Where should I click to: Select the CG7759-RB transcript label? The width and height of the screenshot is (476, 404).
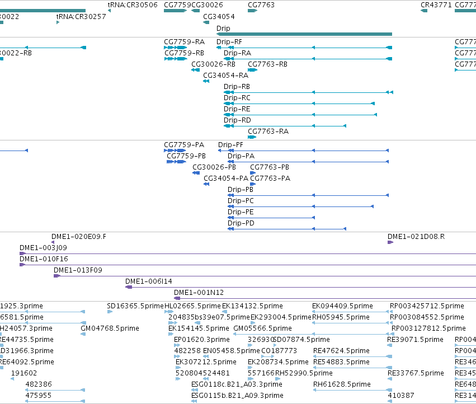184,53
